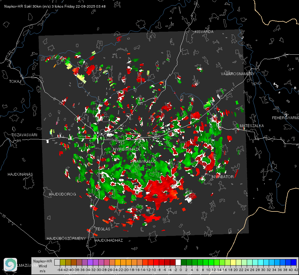299x275 pixels.
Task: Click the VASAROSNAMENY label
Action: [238, 74]
